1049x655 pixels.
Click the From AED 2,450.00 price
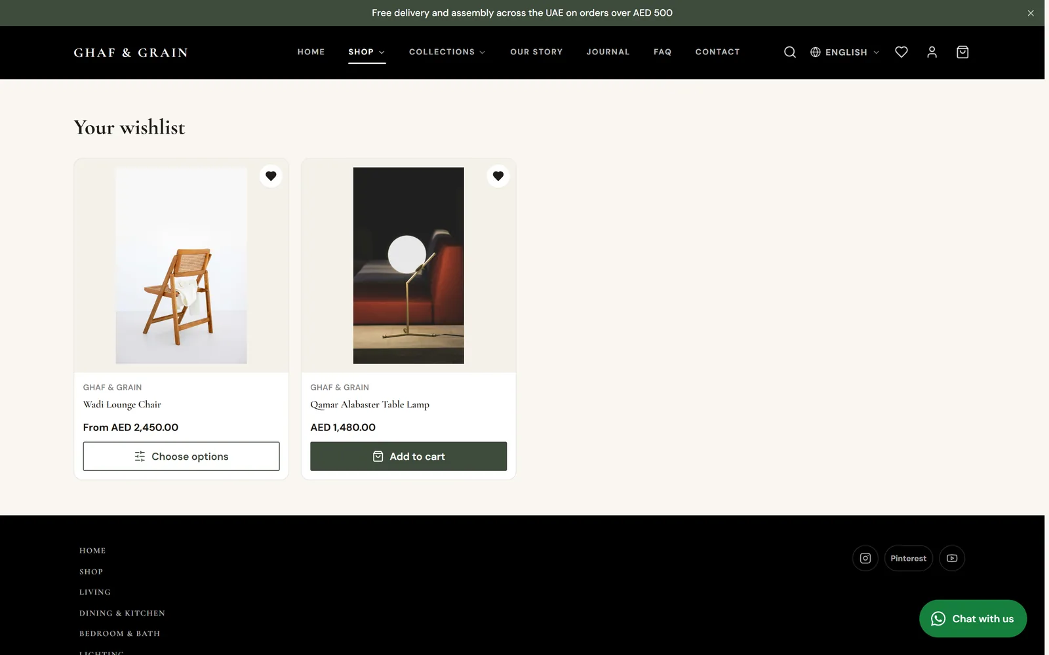tap(130, 427)
